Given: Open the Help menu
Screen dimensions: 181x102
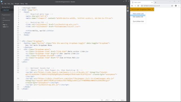Looking at the screenshot, I should 26,4.
